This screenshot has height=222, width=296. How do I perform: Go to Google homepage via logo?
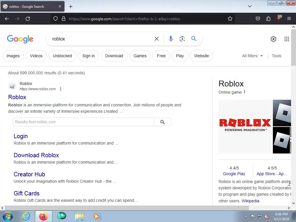tap(20, 39)
